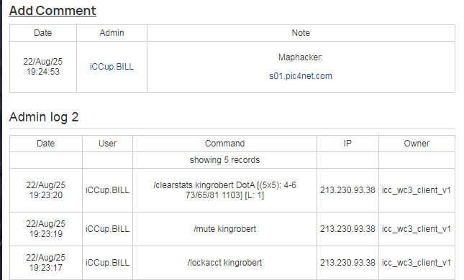Follow the s01.pic4net.com link
Viewport: 464px width, 280px height.
coord(301,76)
